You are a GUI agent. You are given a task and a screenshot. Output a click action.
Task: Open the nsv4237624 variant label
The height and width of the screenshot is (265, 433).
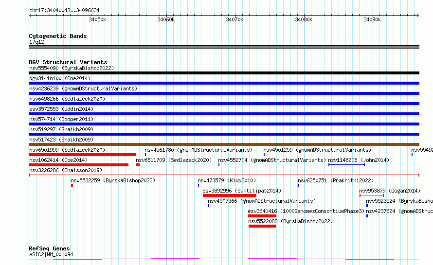(399, 211)
